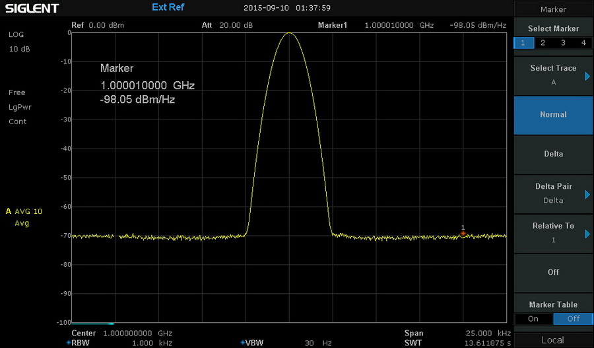Select marker 1 in Select Marker
Screen dimensions: 594x348
pyautogui.click(x=523, y=42)
